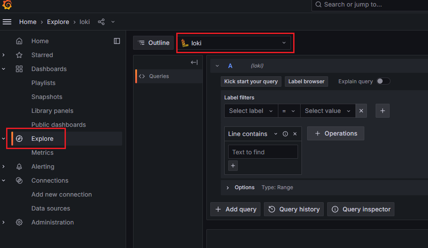Collapse the Explore section chevron
This screenshot has width=428, height=248.
pos(3,139)
